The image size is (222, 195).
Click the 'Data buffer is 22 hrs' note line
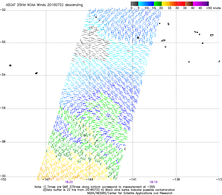pyautogui.click(x=109, y=190)
